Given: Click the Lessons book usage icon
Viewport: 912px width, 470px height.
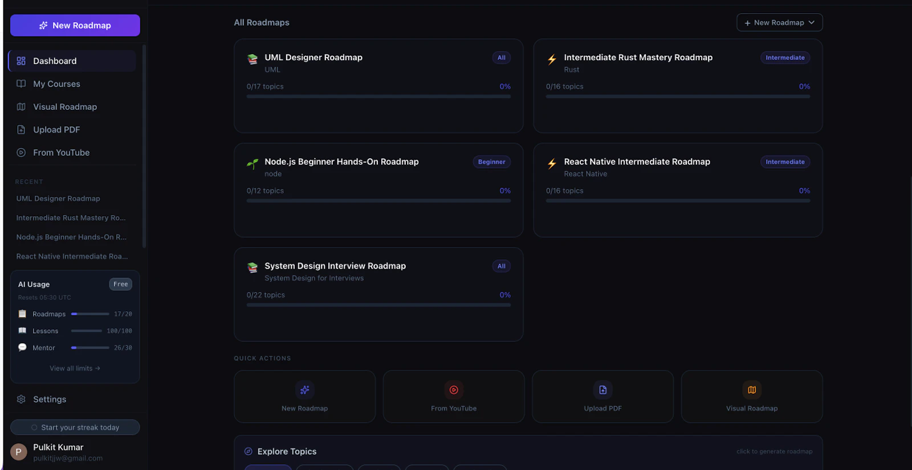Looking at the screenshot, I should pos(22,331).
